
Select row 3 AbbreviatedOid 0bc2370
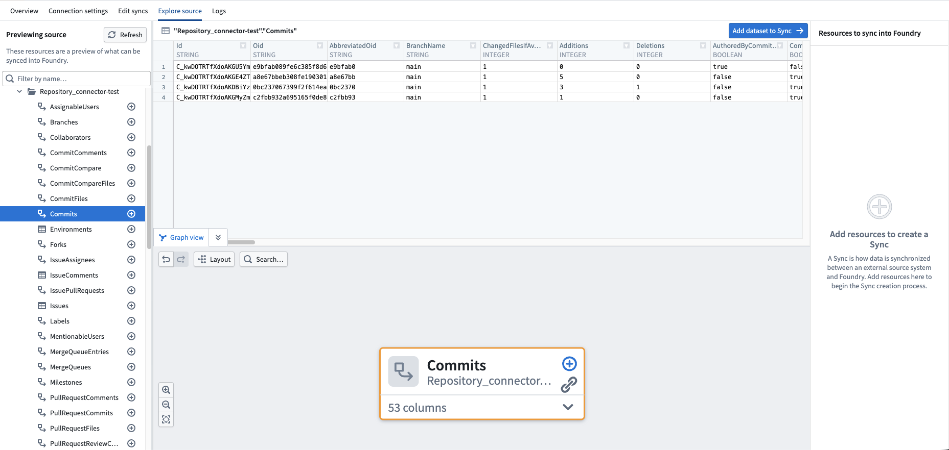(365, 87)
